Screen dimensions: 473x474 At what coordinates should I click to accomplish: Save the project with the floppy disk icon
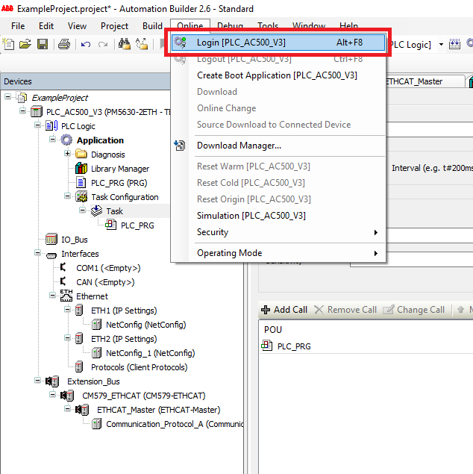tap(43, 45)
